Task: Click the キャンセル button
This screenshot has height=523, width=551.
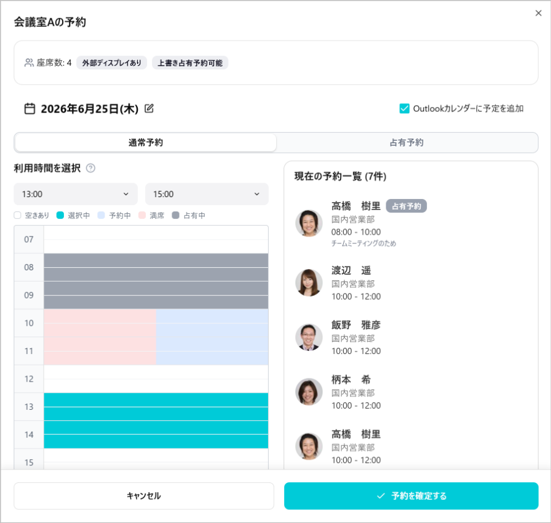Action: pyautogui.click(x=144, y=495)
